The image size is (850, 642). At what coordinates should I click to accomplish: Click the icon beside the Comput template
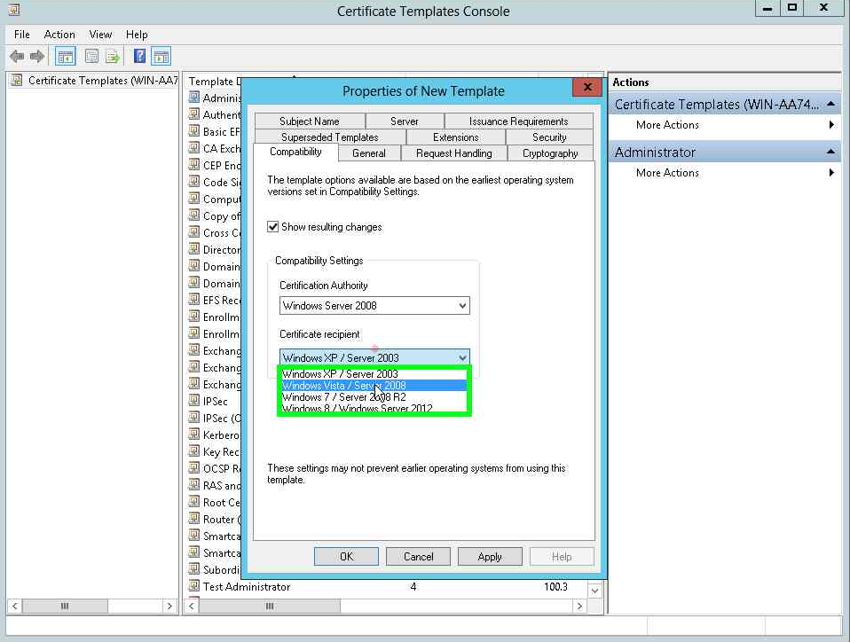(194, 199)
